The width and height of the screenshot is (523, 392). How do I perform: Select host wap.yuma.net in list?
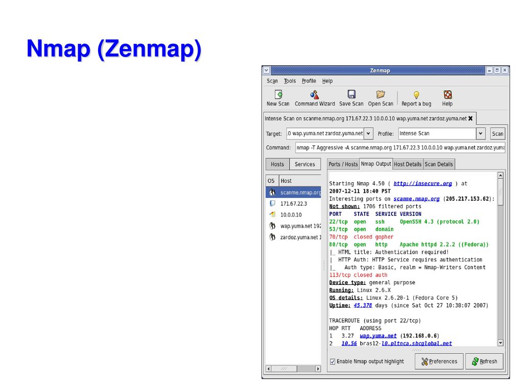click(x=293, y=226)
